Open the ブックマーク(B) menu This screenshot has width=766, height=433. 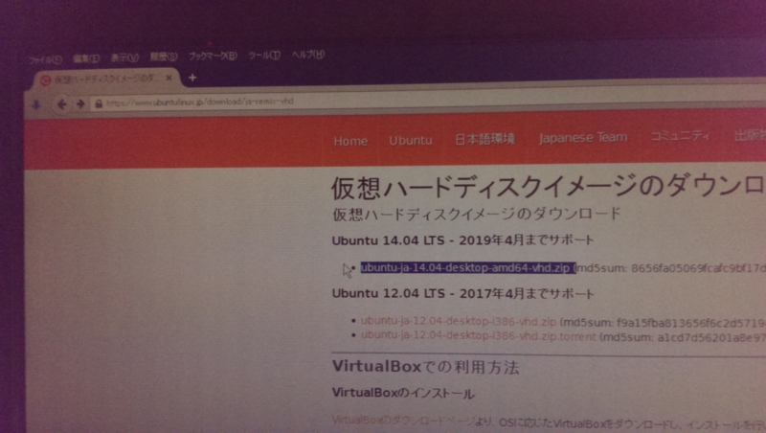pos(213,56)
